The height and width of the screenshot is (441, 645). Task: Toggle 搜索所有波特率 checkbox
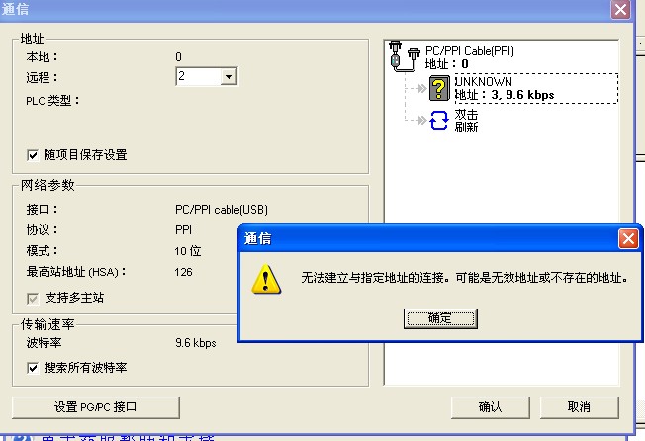tap(33, 368)
